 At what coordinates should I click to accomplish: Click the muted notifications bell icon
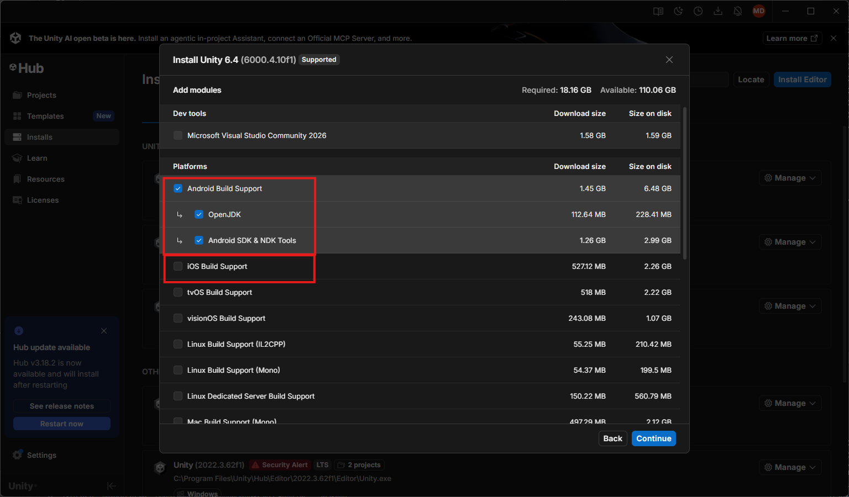(x=738, y=11)
